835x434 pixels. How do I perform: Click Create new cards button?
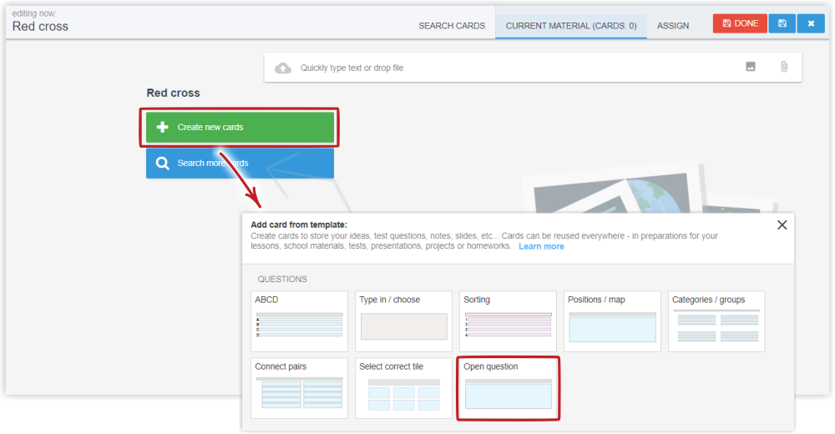[240, 127]
